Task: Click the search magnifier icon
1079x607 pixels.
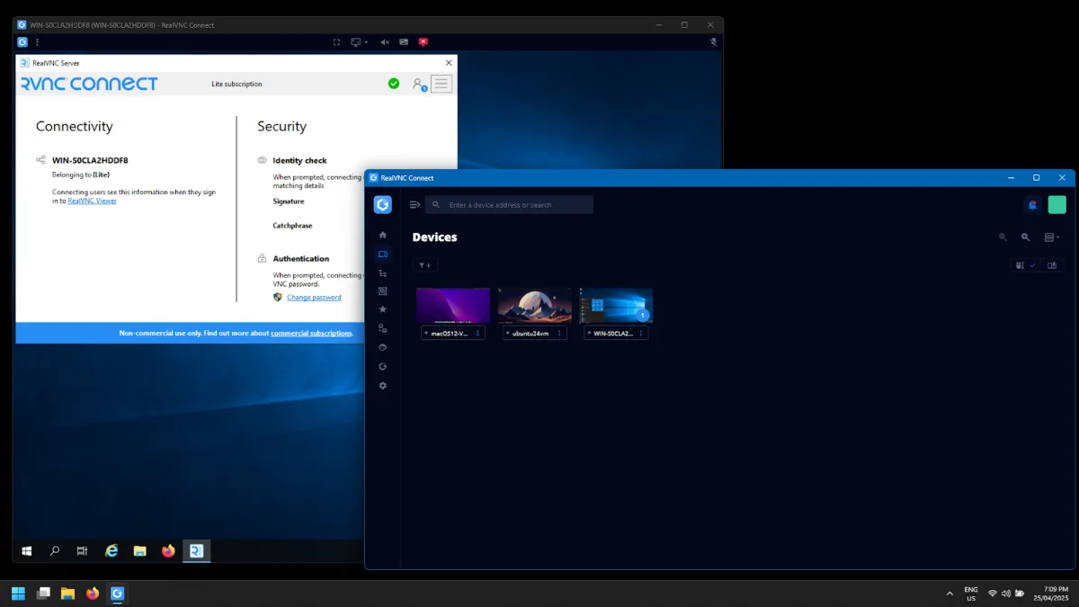Action: pos(436,205)
